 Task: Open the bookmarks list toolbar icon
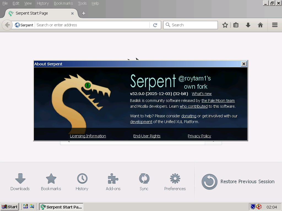point(236,25)
